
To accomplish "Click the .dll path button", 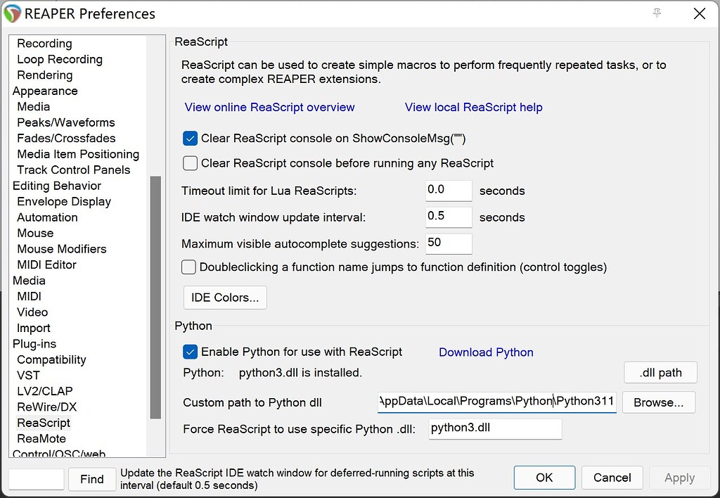I will click(660, 373).
